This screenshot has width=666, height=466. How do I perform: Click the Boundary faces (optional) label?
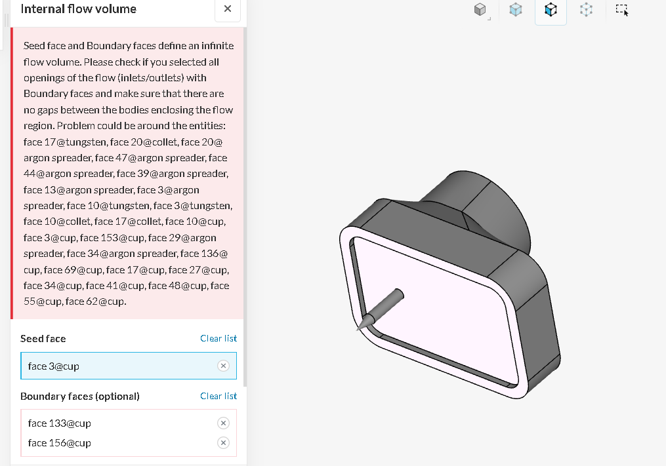(80, 396)
